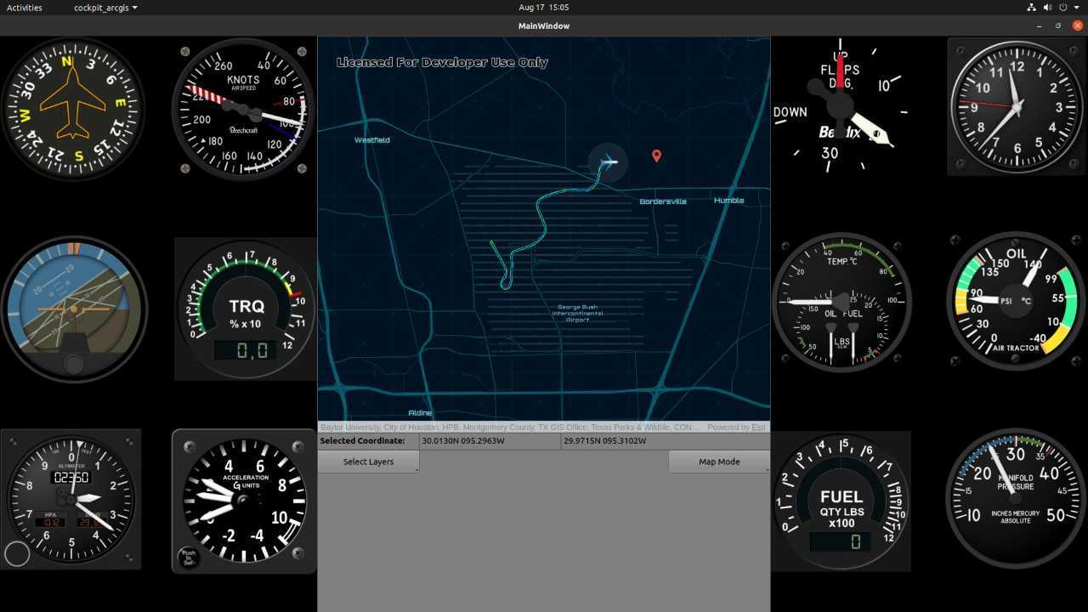Open the volume tray icon
Viewport: 1088px width, 612px height.
1047,8
